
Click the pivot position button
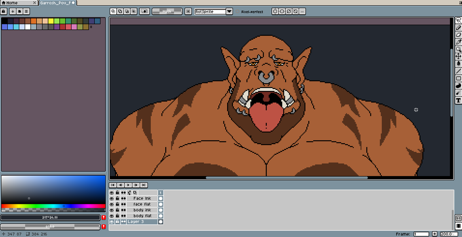coord(188,12)
